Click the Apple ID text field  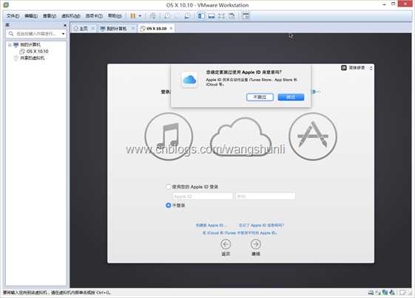[203, 196]
